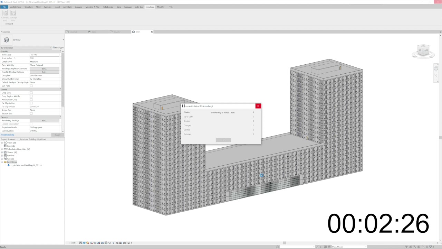Click the Visual Style icon in view bar
The width and height of the screenshot is (442, 249).
point(84,243)
